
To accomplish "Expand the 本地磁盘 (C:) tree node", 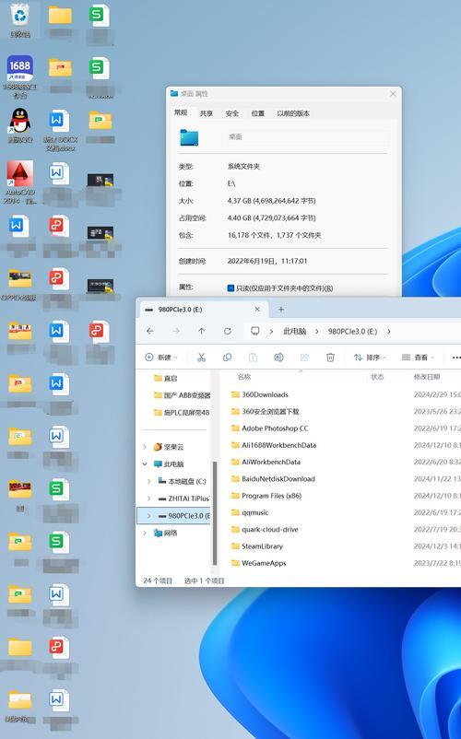I will tap(149, 481).
